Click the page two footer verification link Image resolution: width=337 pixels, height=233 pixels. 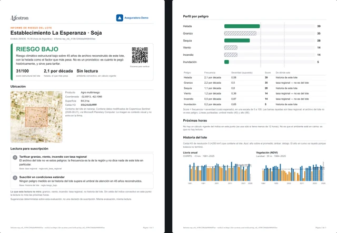click(x=230, y=227)
